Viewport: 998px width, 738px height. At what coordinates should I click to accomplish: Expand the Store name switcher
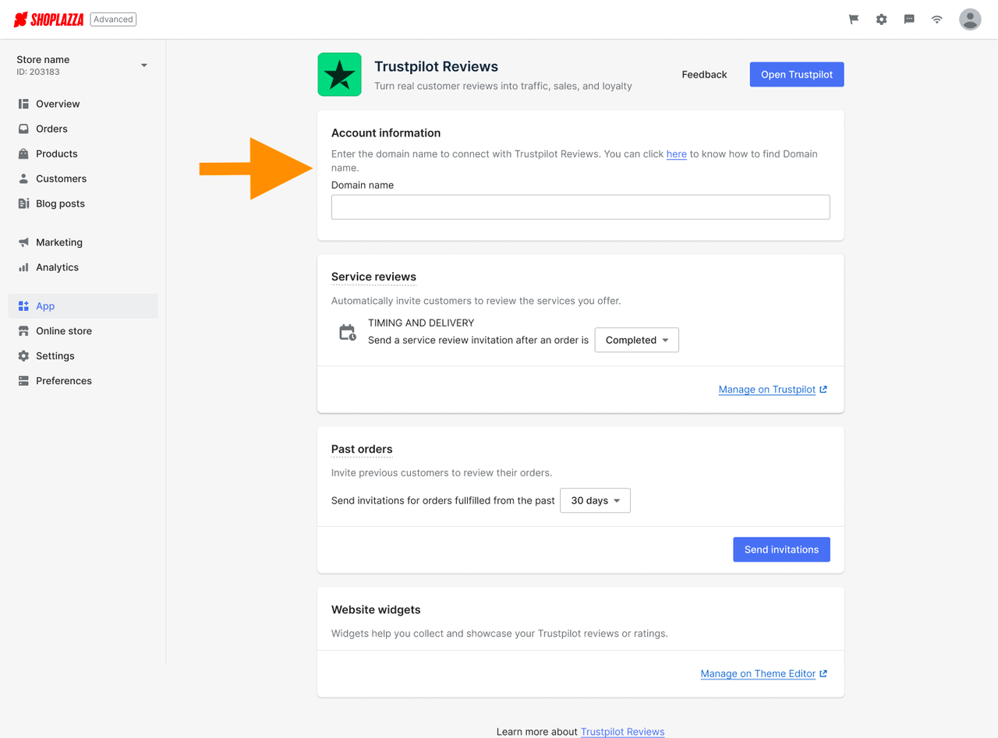pyautogui.click(x=143, y=65)
